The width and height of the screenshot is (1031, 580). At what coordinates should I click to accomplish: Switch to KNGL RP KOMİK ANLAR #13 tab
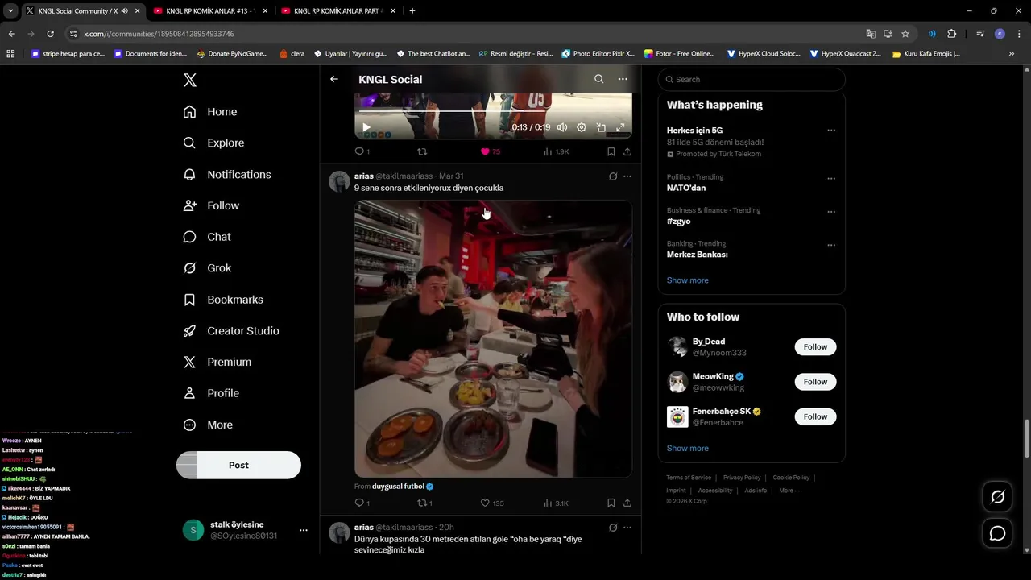coord(210,11)
